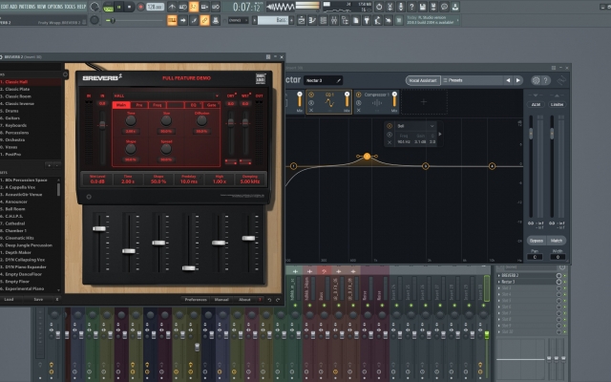The width and height of the screenshot is (611, 382).
Task: Go to the previous Nectar preset arrow
Action: click(508, 80)
